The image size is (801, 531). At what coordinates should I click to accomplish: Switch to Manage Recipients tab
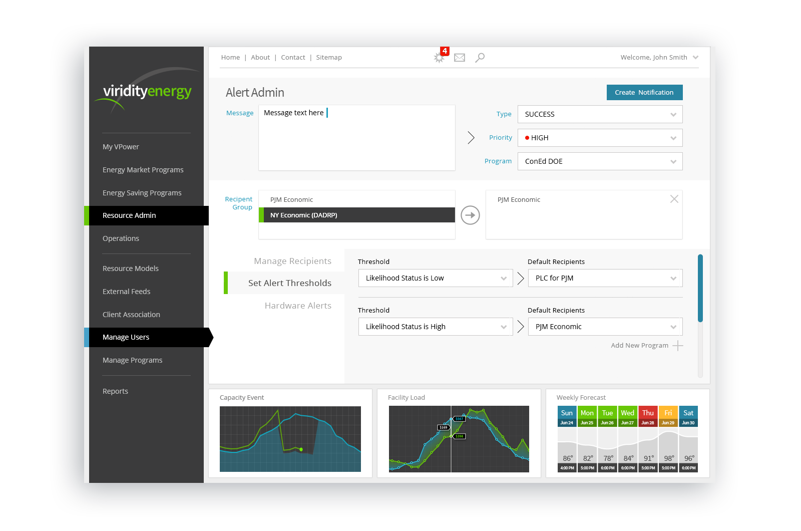click(292, 261)
